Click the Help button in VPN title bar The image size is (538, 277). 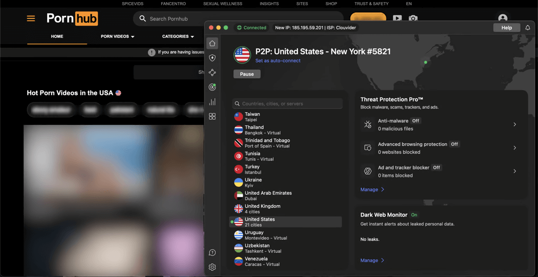(506, 28)
